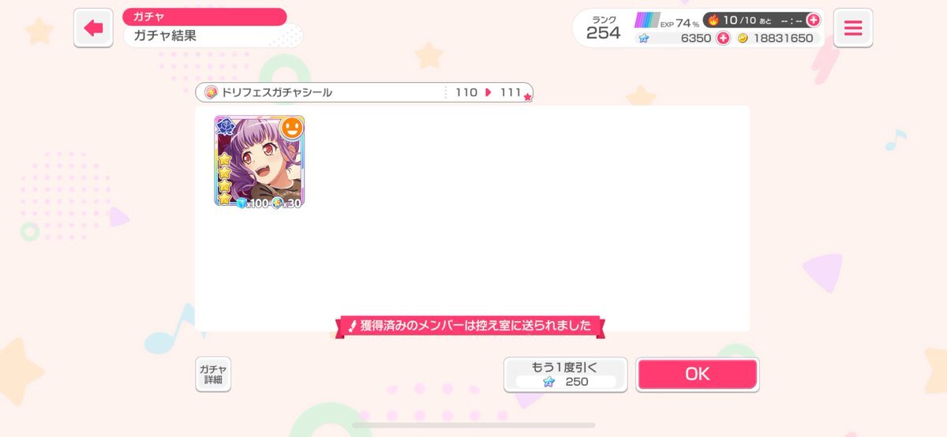Tap the seal count 110 to 111 arrow
This screenshot has width=947, height=437.
tap(488, 92)
